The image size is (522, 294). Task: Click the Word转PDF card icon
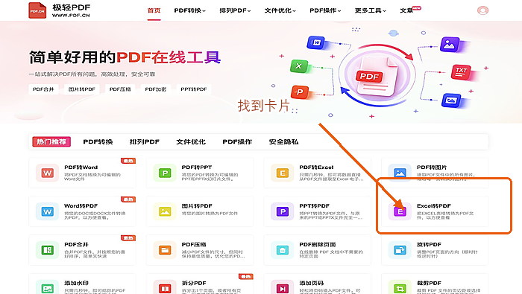(48, 211)
